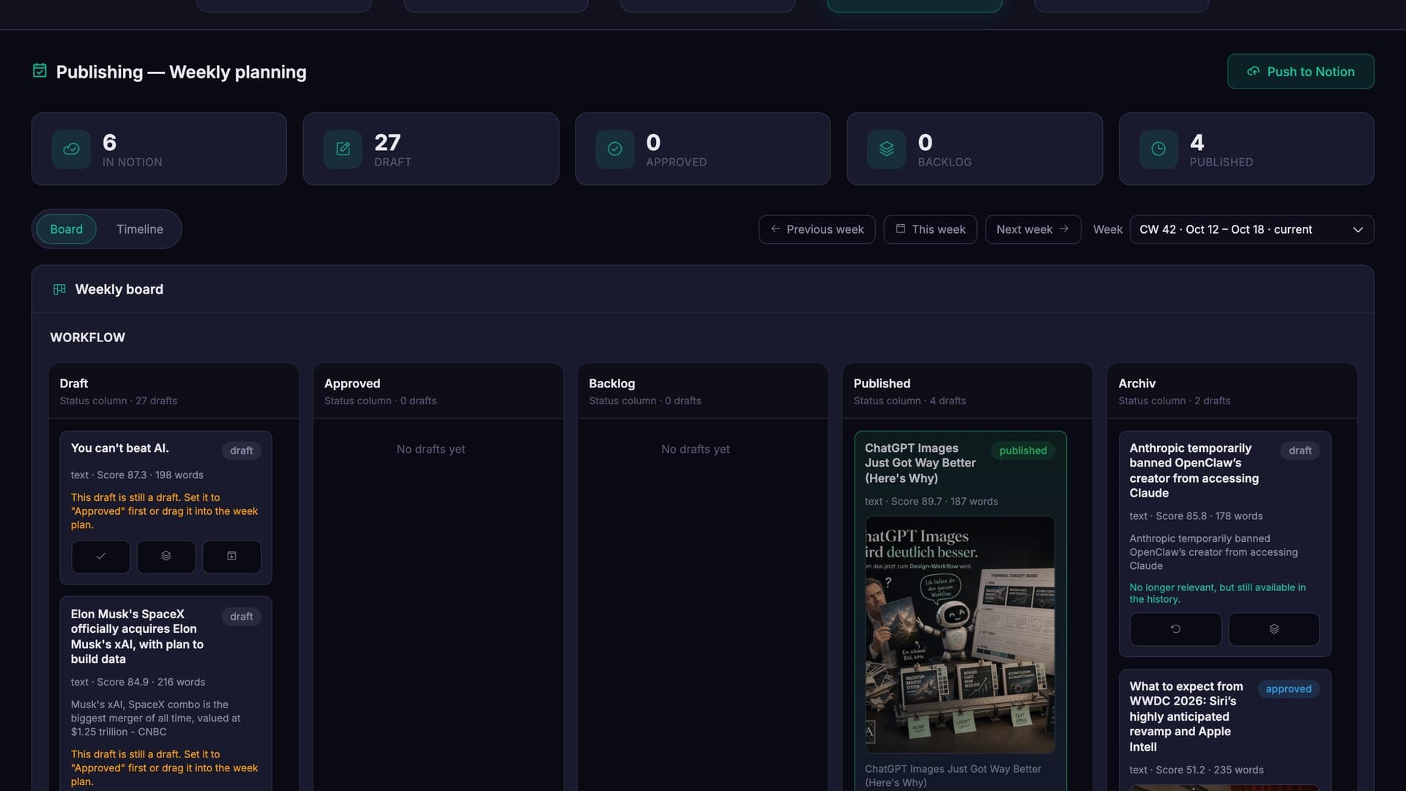Screen dimensions: 1406x791
Task: Open the Week selector dropdown CW 42
Action: (x=1251, y=229)
